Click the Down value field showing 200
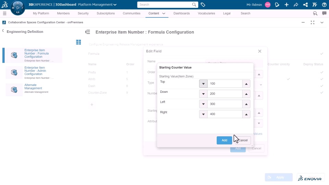Screen dimensions: 329x185 click(225, 94)
